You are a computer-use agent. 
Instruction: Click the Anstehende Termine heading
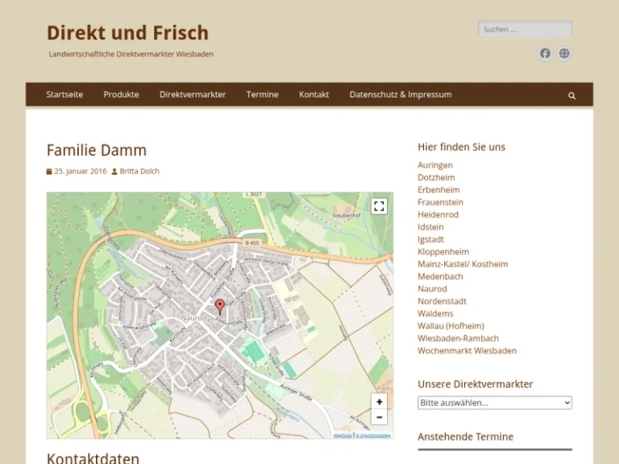click(465, 437)
